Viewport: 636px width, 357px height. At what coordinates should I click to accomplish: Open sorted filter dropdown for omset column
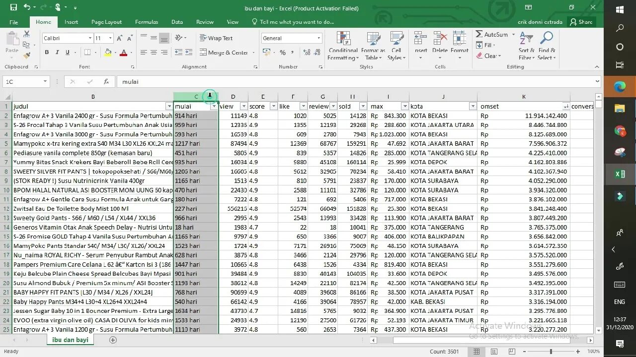coord(565,107)
